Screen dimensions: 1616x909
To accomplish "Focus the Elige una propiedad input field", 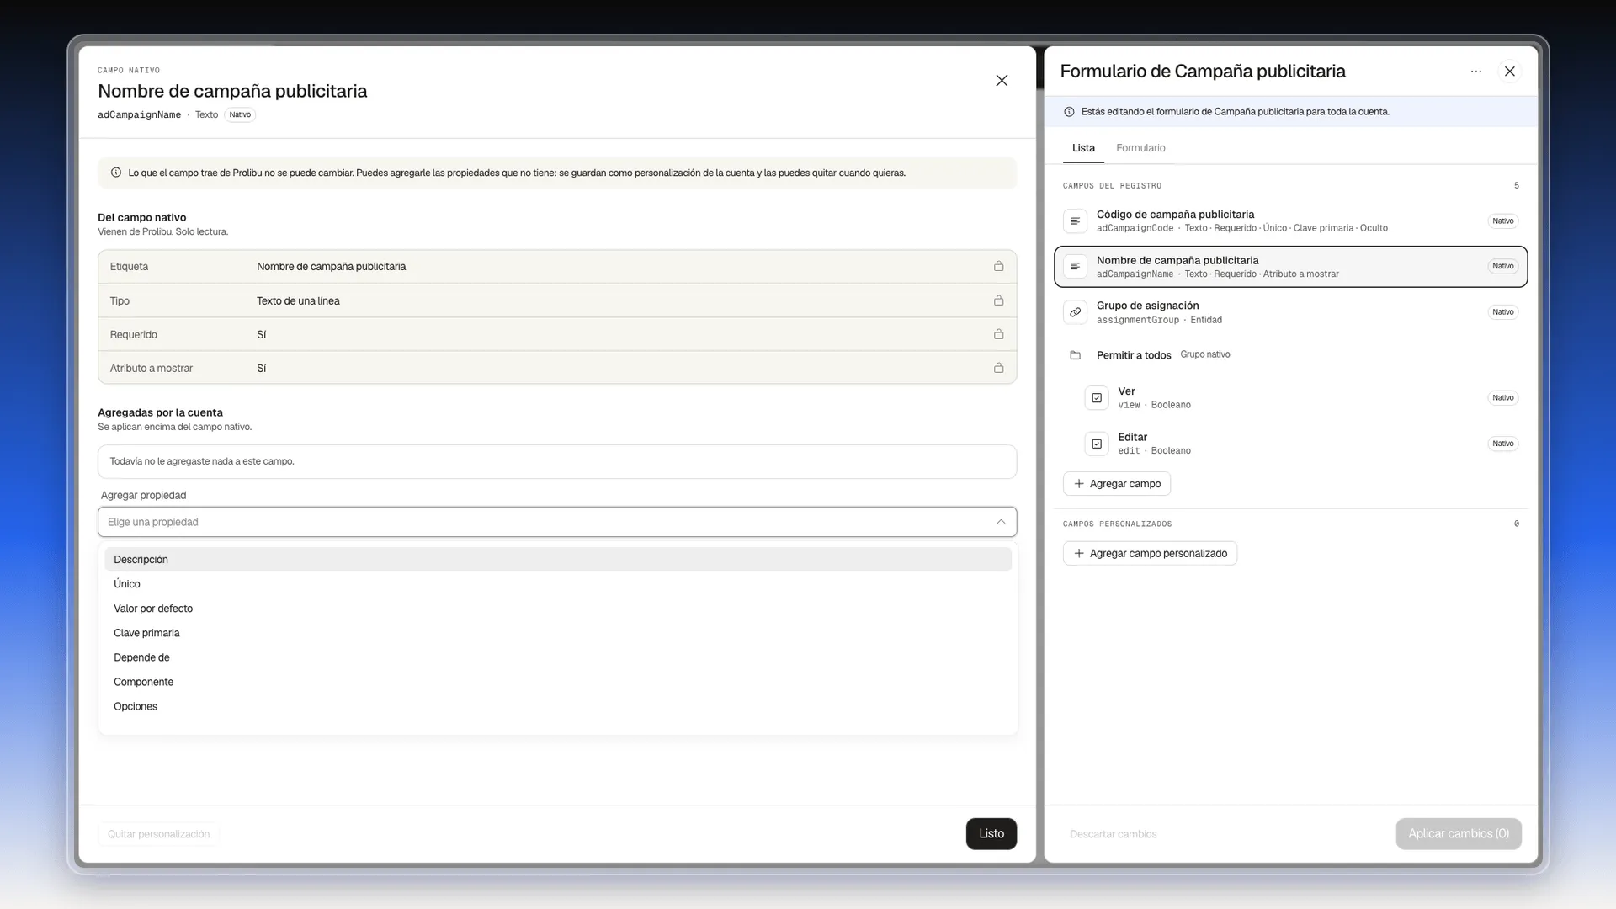I will [557, 522].
